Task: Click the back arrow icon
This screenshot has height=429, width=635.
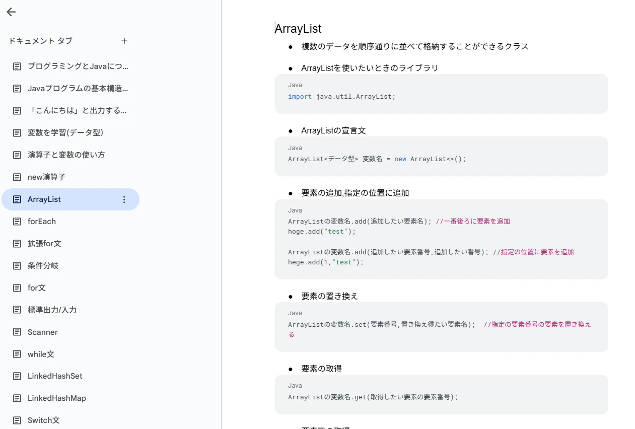Action: [11, 12]
